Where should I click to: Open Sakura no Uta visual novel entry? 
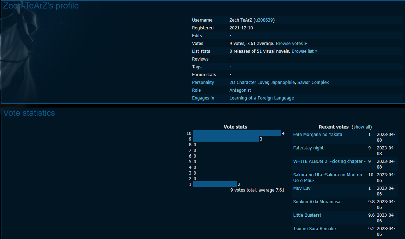tap(328, 178)
